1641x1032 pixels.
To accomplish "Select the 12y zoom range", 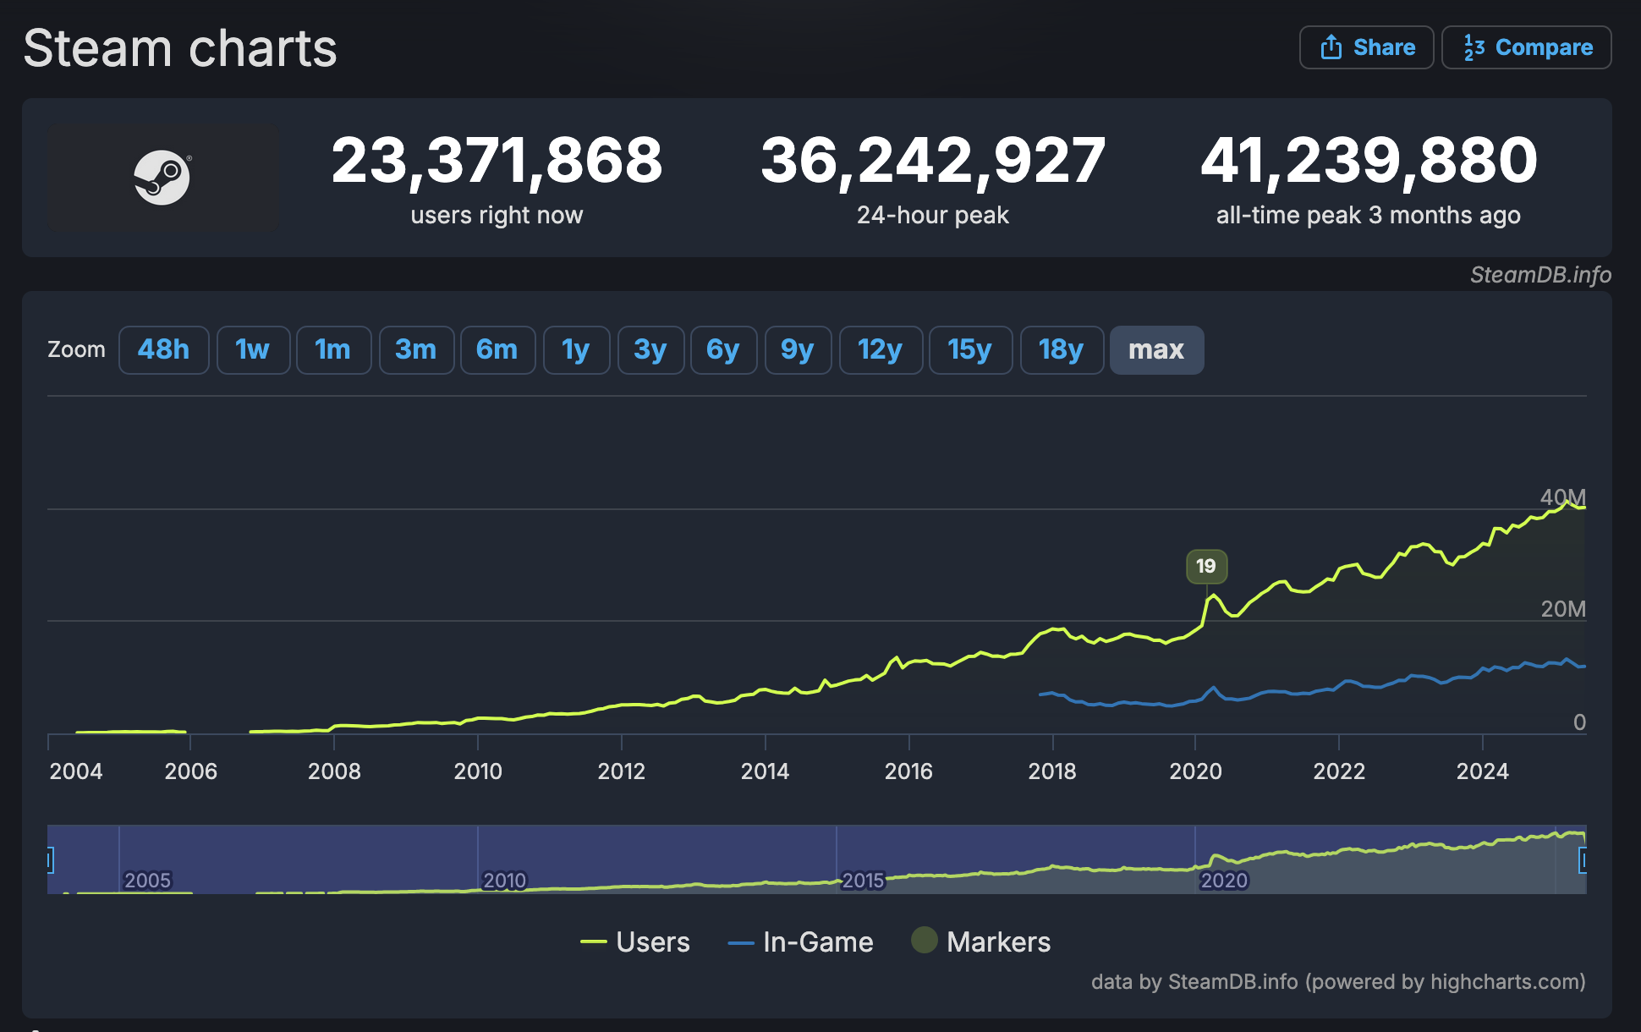I will pyautogui.click(x=880, y=349).
